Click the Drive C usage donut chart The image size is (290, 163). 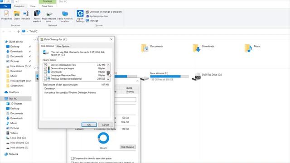click(x=103, y=138)
